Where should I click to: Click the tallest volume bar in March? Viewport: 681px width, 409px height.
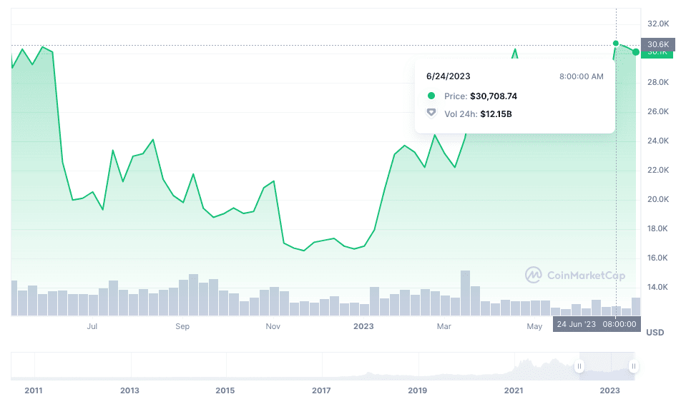click(465, 293)
